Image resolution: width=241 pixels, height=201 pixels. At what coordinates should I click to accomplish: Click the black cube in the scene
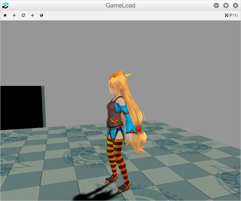[x=22, y=108]
